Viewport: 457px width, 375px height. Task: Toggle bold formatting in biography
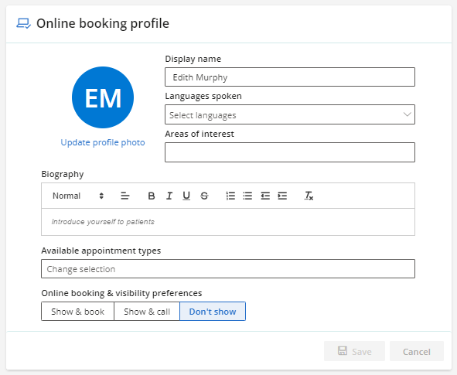[152, 196]
